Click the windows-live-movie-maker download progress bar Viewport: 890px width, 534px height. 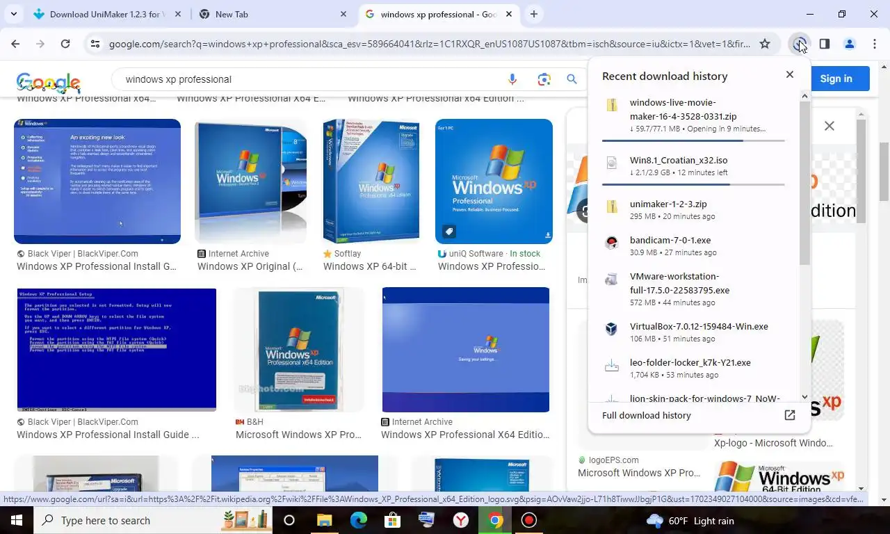tap(693, 140)
